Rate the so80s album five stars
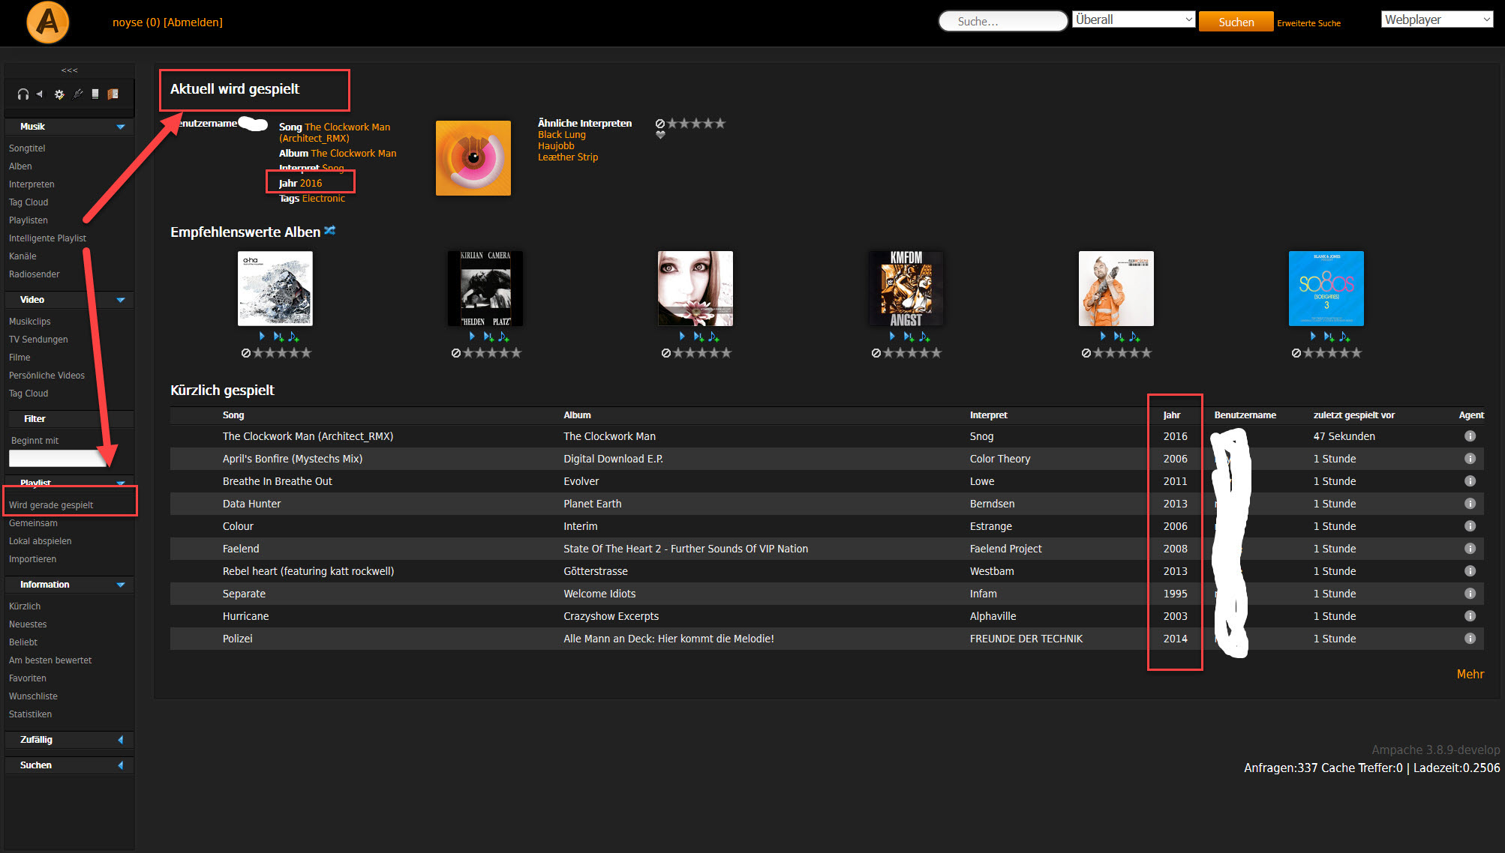Screen dimensions: 1505x853 point(1356,353)
